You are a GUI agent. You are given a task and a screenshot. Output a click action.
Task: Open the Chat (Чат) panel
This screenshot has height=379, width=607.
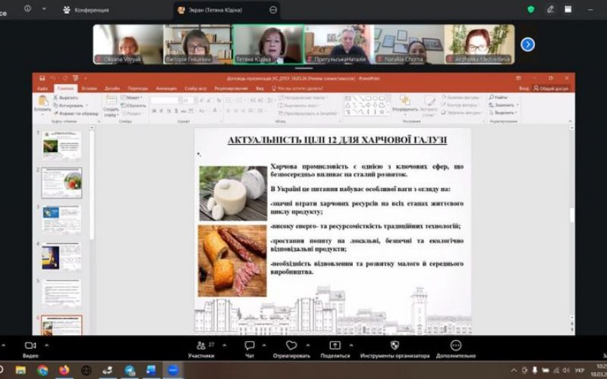[x=250, y=346]
